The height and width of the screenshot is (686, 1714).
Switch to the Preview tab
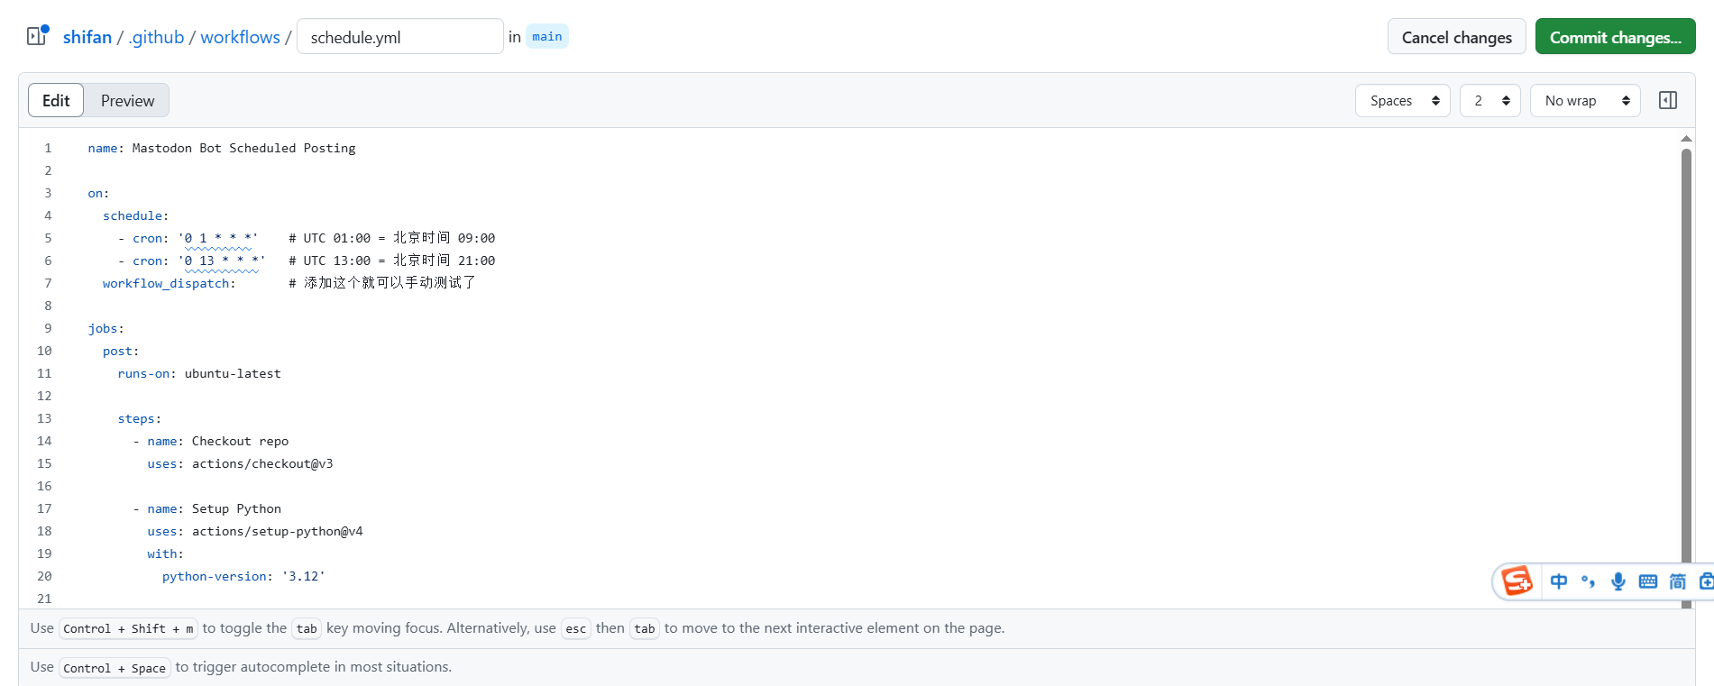[x=127, y=100]
